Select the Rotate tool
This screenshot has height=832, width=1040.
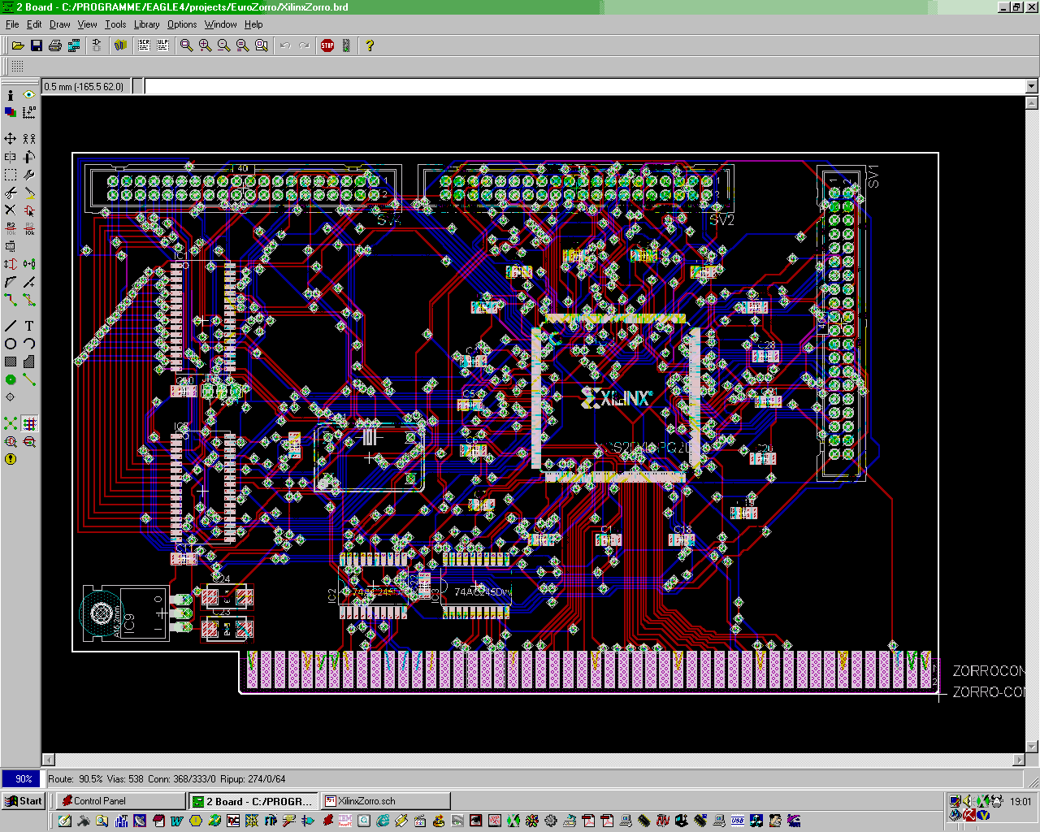tap(29, 157)
